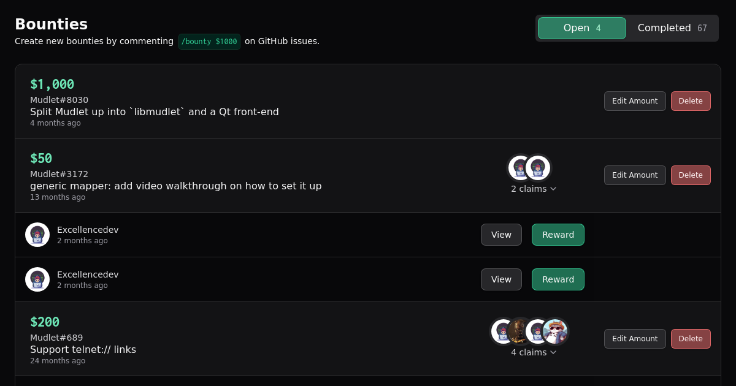Viewport: 736px width, 386px height.
Task: Switch to the Open bounties tab
Action: click(581, 28)
